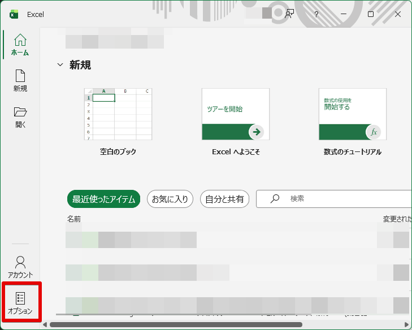Screen dimensions: 412x330
Task: Open the 開く (Open) folder item
Action: coord(20,117)
